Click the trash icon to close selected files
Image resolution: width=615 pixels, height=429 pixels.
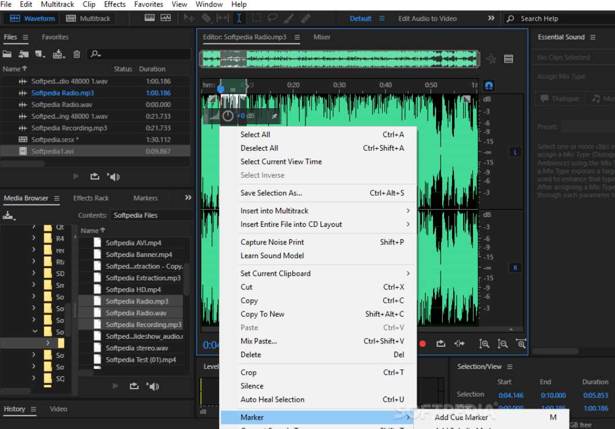point(77,54)
